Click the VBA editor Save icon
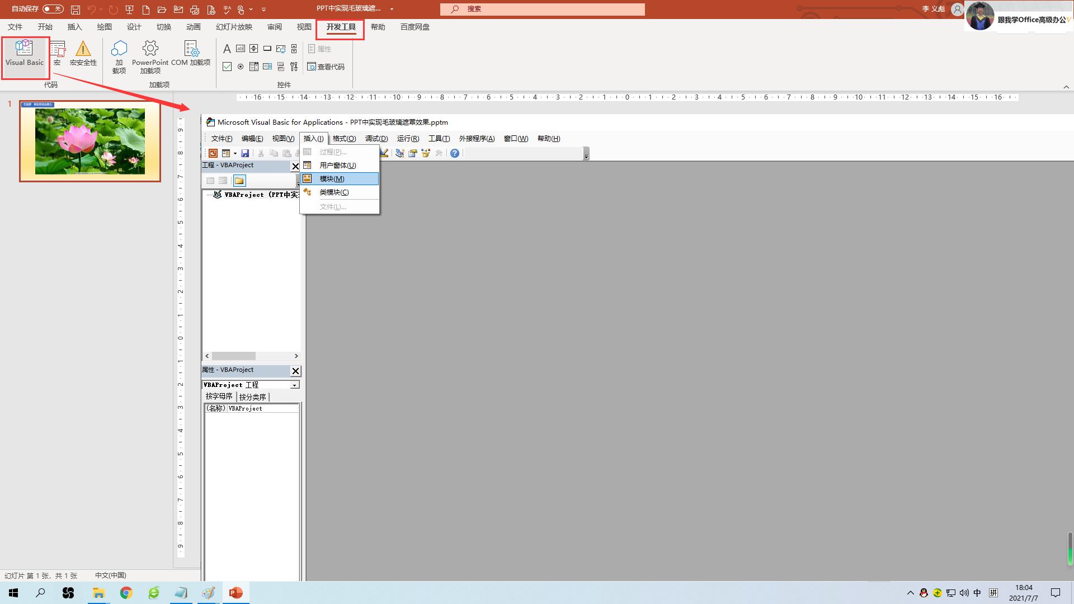Viewport: 1074px width, 604px height. [245, 153]
